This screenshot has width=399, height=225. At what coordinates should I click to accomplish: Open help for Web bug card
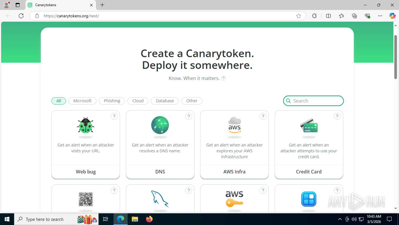click(114, 116)
